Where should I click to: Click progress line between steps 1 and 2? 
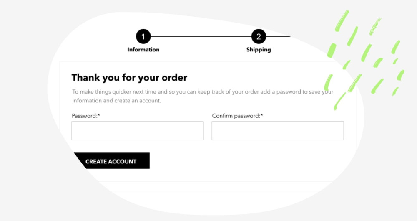[201, 36]
